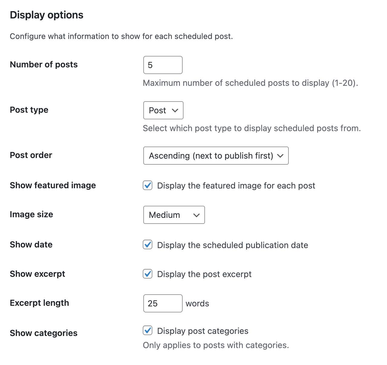Screen dimensions: 387x365
Task: Expand the Post order dropdown
Action: (x=216, y=156)
